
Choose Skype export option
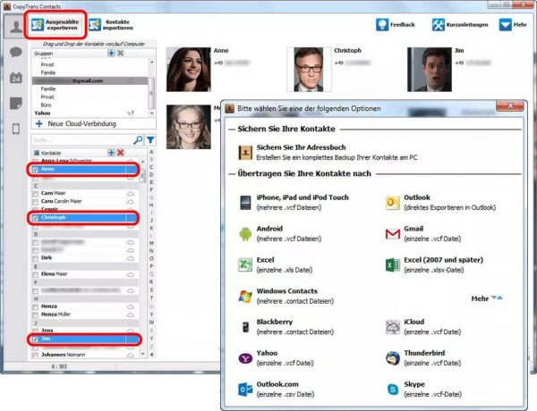[x=424, y=390]
